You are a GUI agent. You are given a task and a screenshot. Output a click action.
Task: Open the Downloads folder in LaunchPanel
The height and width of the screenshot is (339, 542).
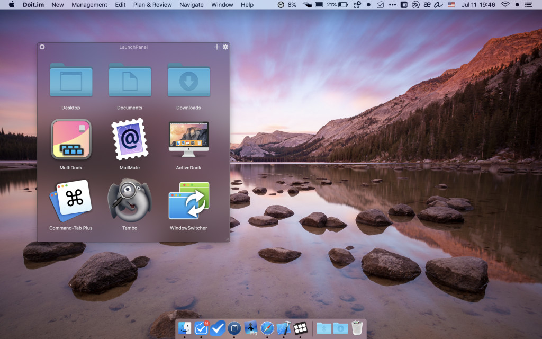point(189,80)
